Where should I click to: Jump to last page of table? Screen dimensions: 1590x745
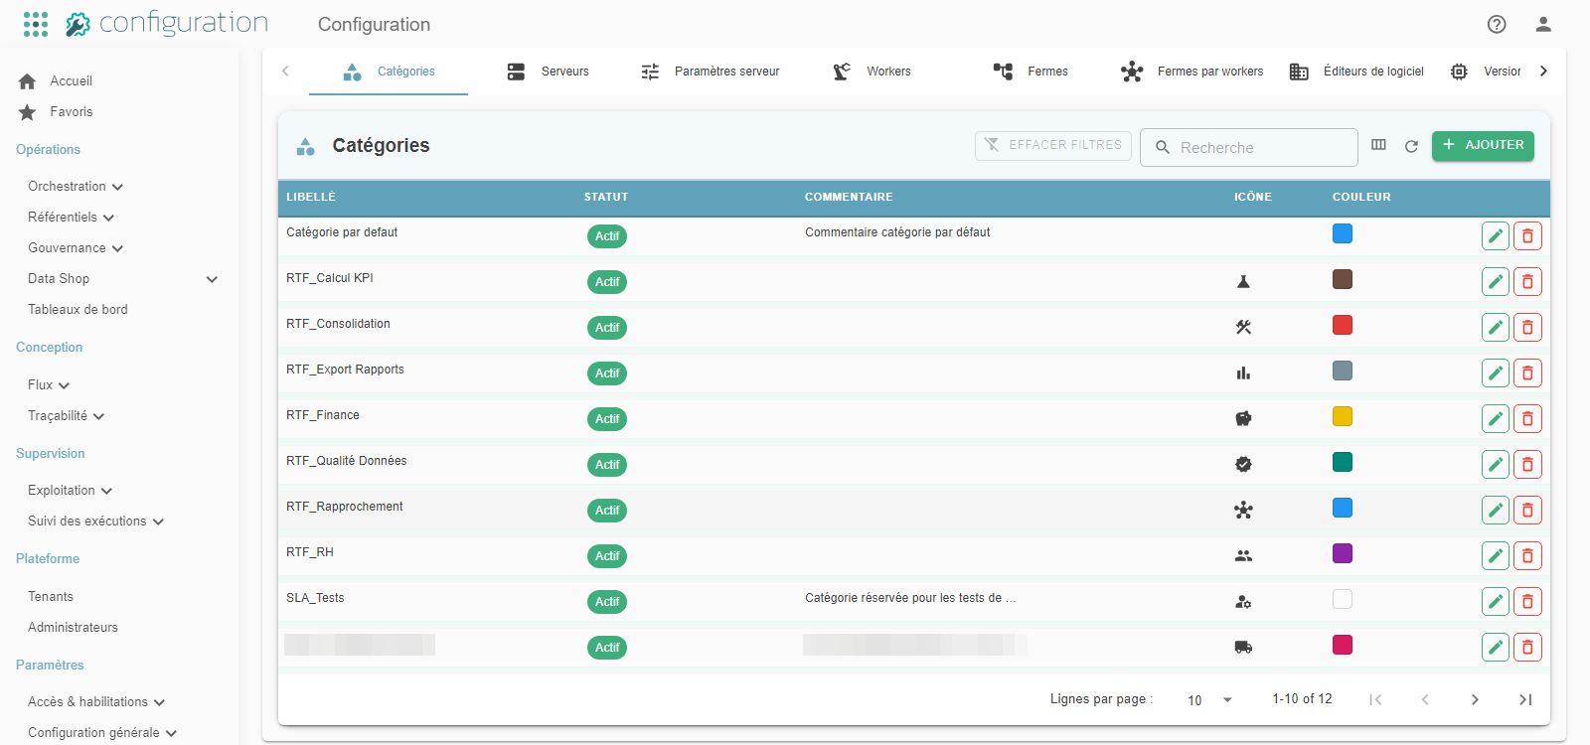click(1525, 699)
